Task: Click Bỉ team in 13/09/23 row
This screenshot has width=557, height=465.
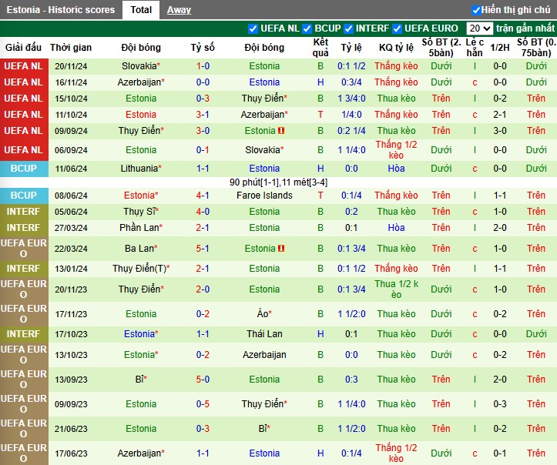Action: [141, 380]
